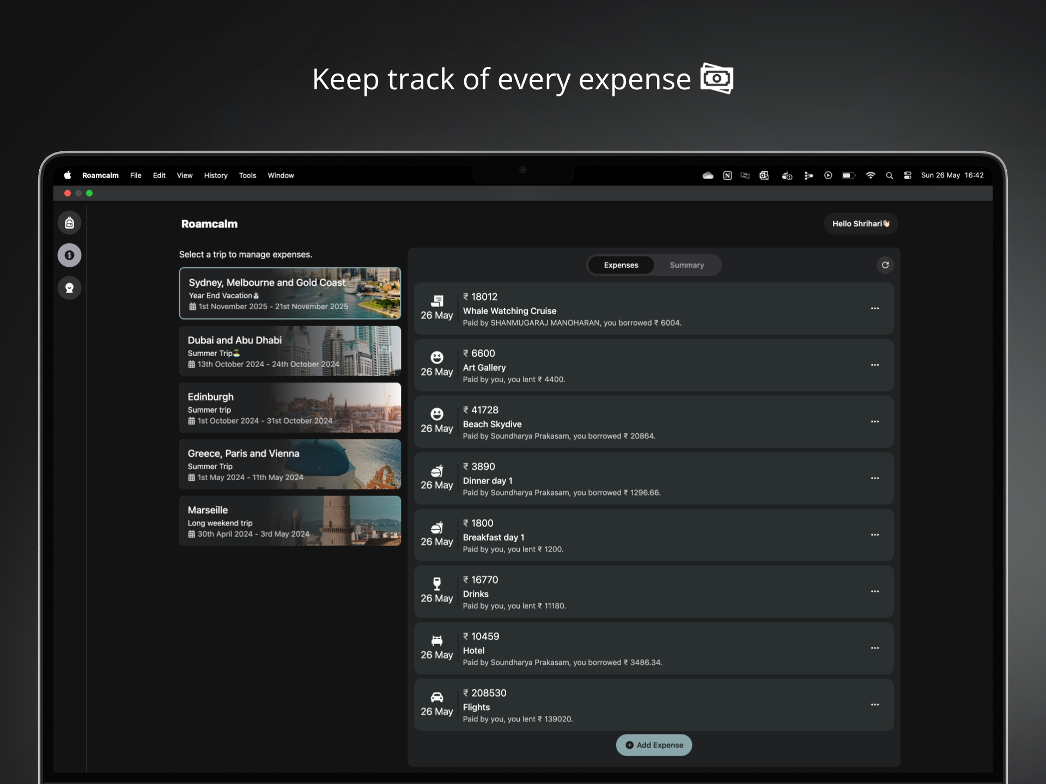Open options for Breakfast day 1 expense
Image resolution: width=1046 pixels, height=784 pixels.
(x=875, y=535)
